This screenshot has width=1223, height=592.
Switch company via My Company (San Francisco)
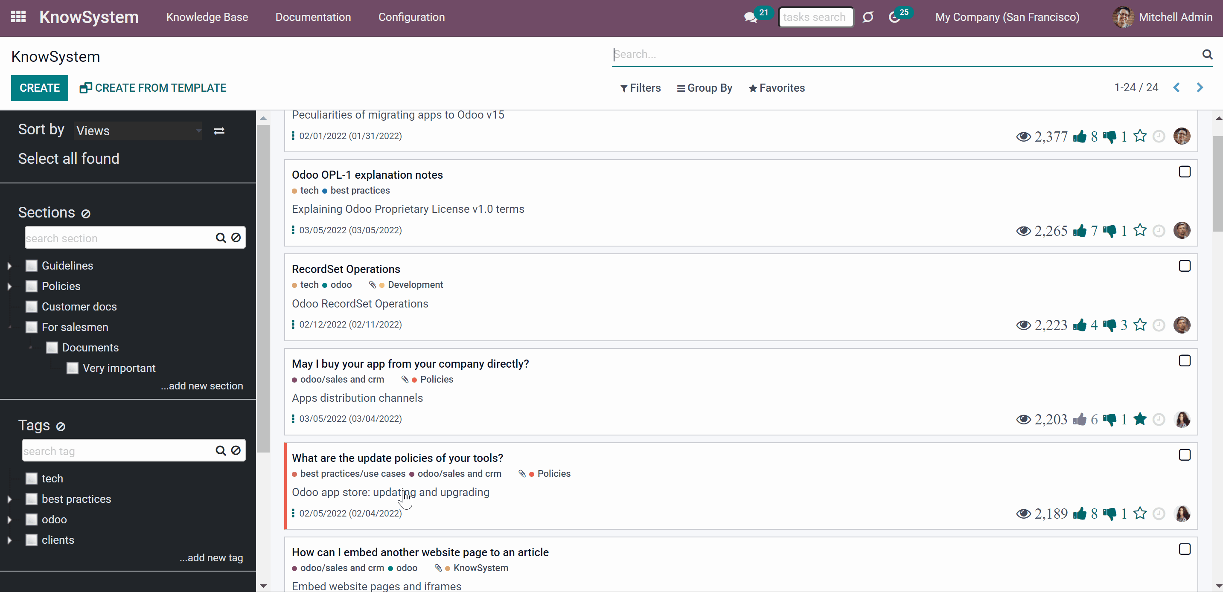pyautogui.click(x=1007, y=17)
